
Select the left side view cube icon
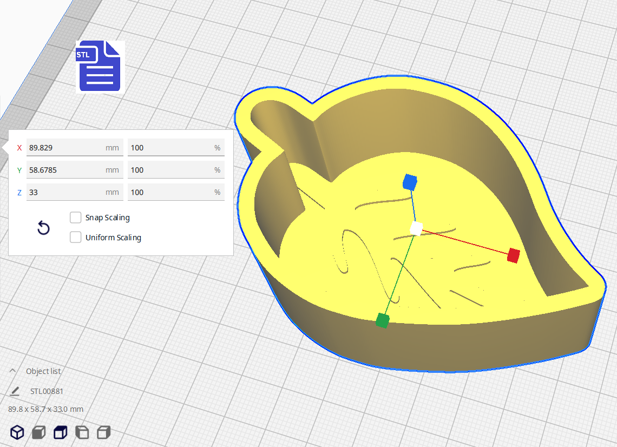click(x=82, y=432)
